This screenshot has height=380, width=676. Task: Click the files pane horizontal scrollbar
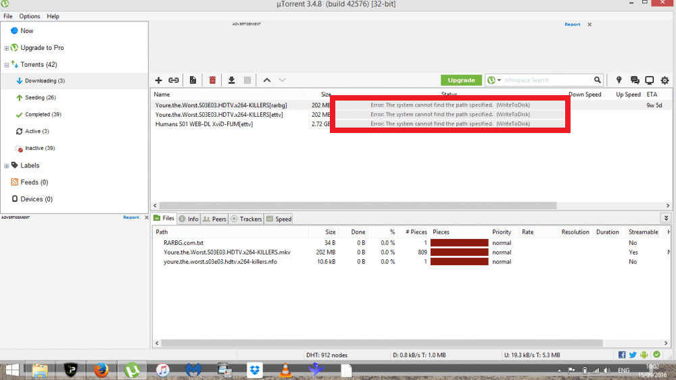tap(381, 343)
